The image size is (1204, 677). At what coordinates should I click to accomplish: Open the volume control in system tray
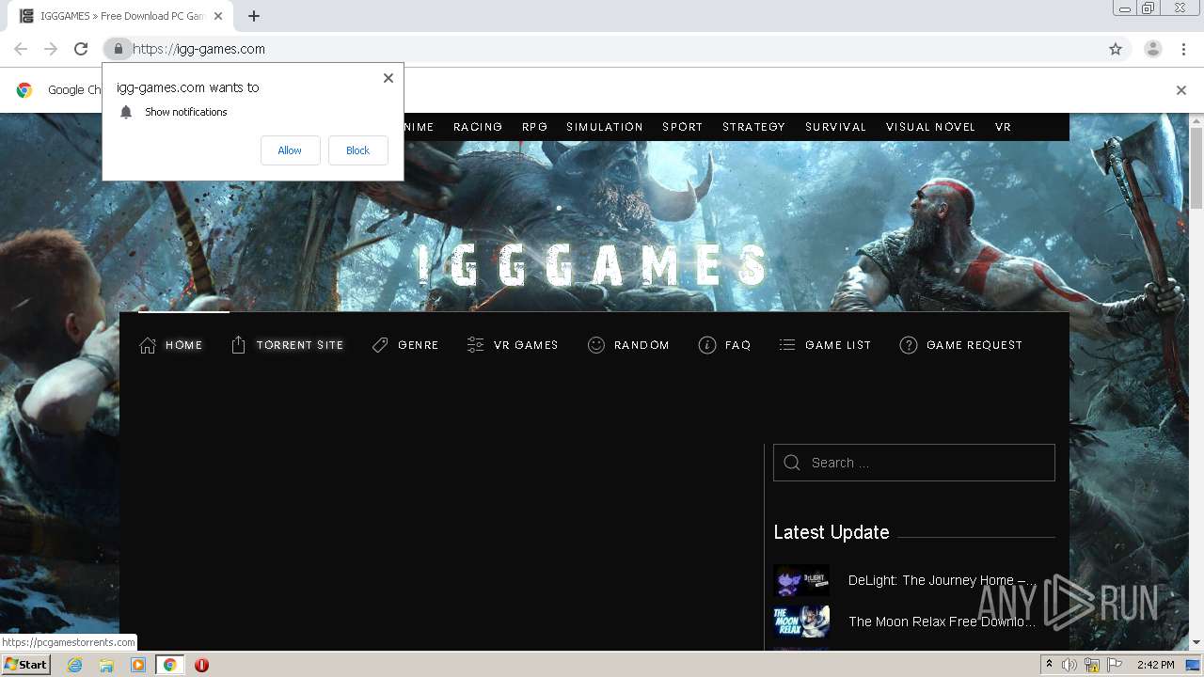pos(1069,665)
